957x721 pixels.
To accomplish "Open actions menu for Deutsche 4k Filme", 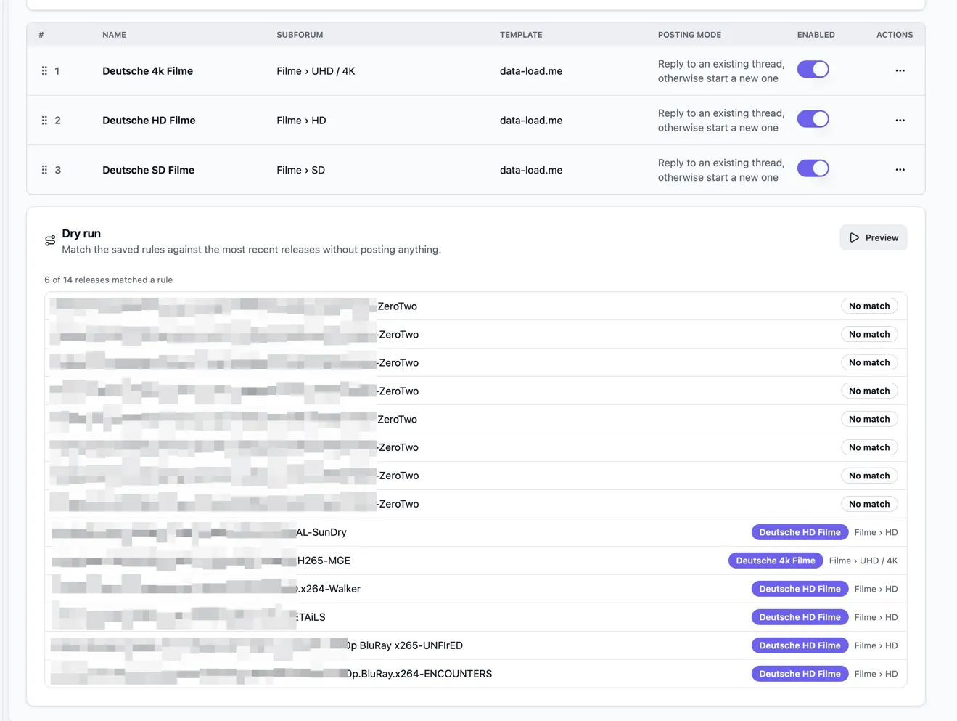I will click(x=900, y=71).
